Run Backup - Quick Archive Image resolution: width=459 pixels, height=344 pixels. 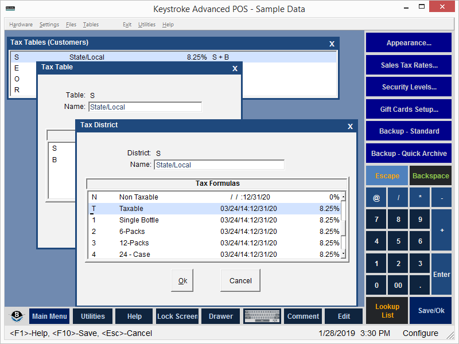[409, 153]
